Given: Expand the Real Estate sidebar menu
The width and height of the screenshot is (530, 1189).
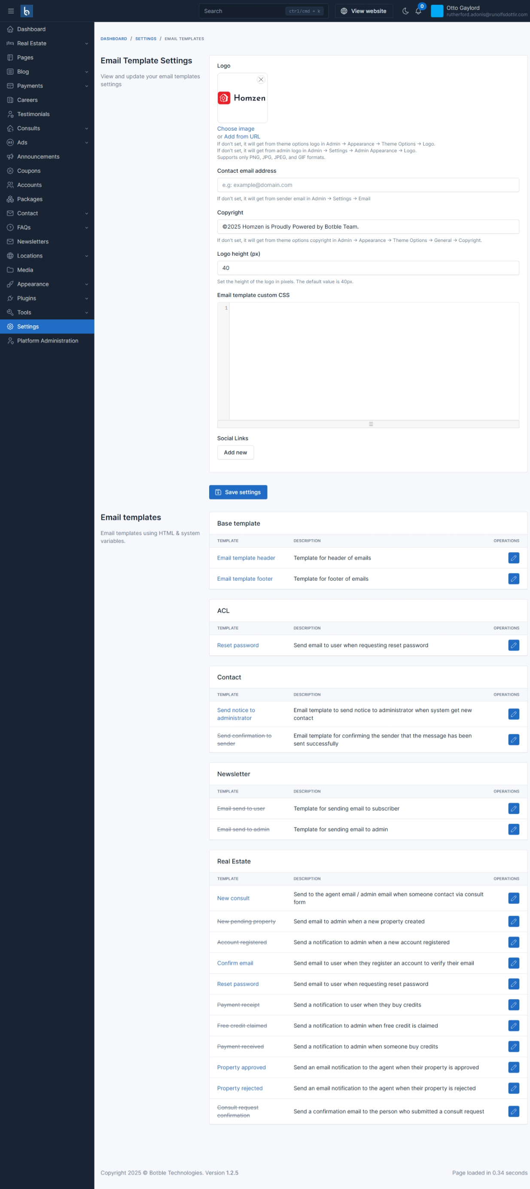Looking at the screenshot, I should coord(47,43).
